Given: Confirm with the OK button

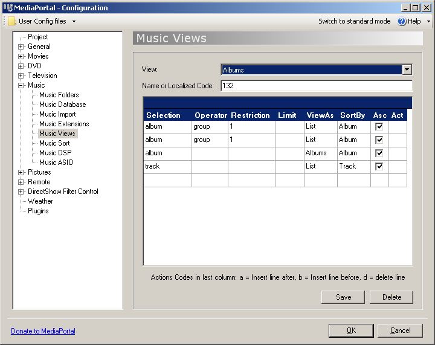Looking at the screenshot, I should pos(350,330).
